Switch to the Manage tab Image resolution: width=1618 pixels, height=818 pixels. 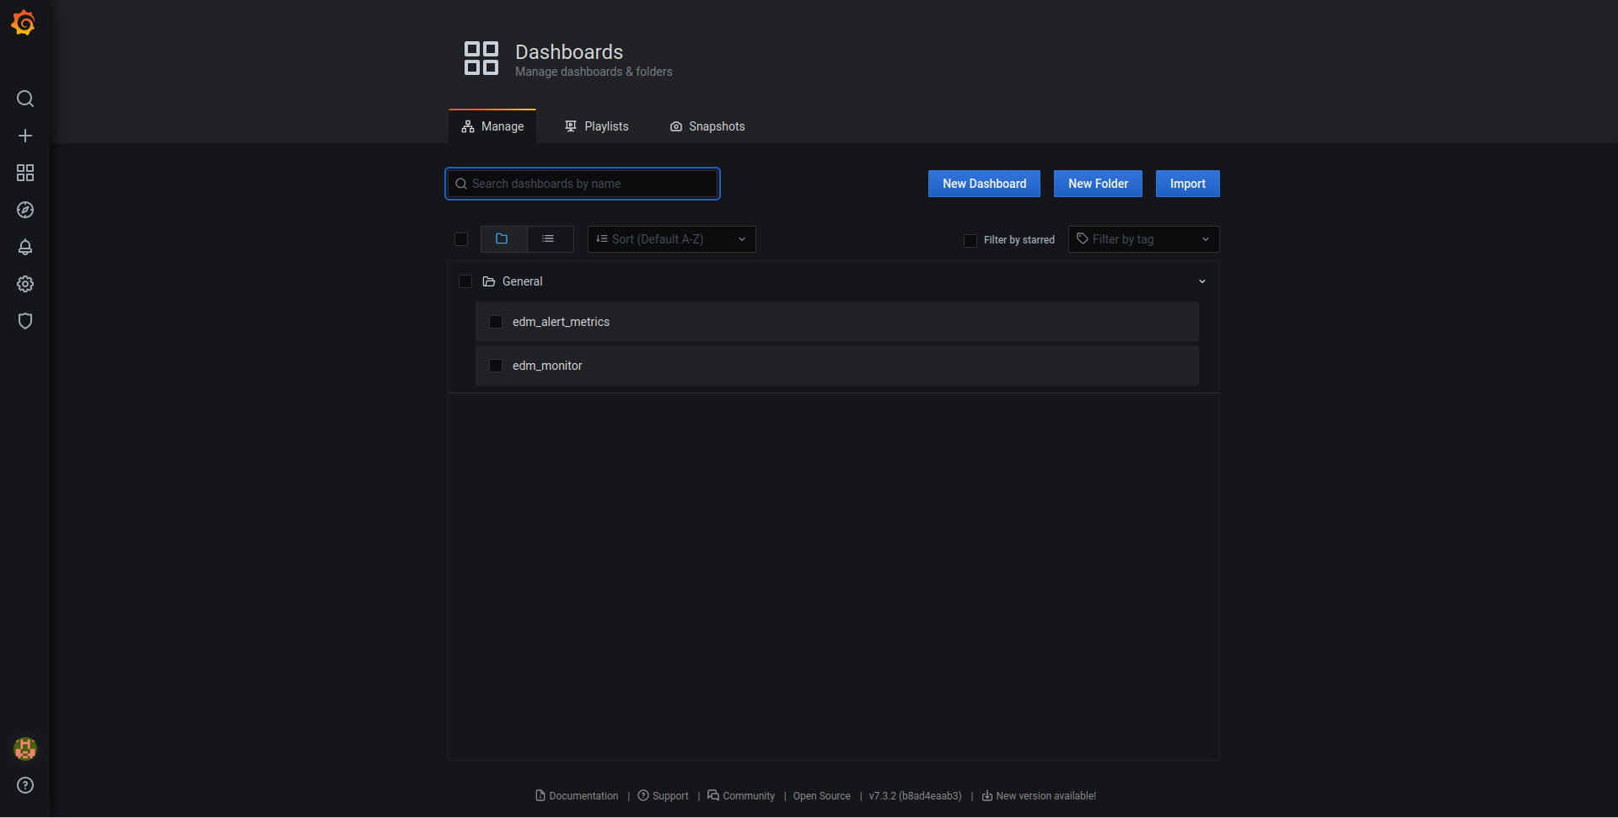coord(492,126)
